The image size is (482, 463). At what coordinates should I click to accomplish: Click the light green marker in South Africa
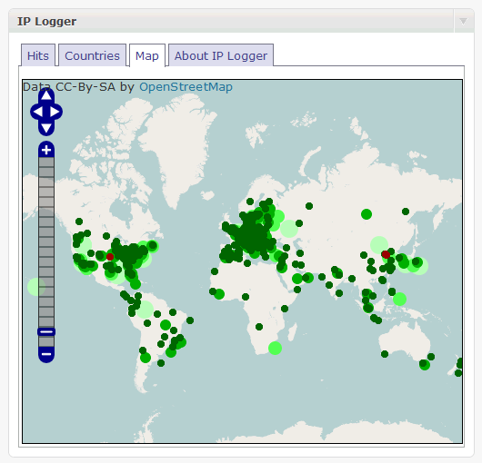tap(276, 348)
